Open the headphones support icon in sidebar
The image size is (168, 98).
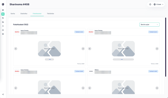(3, 30)
